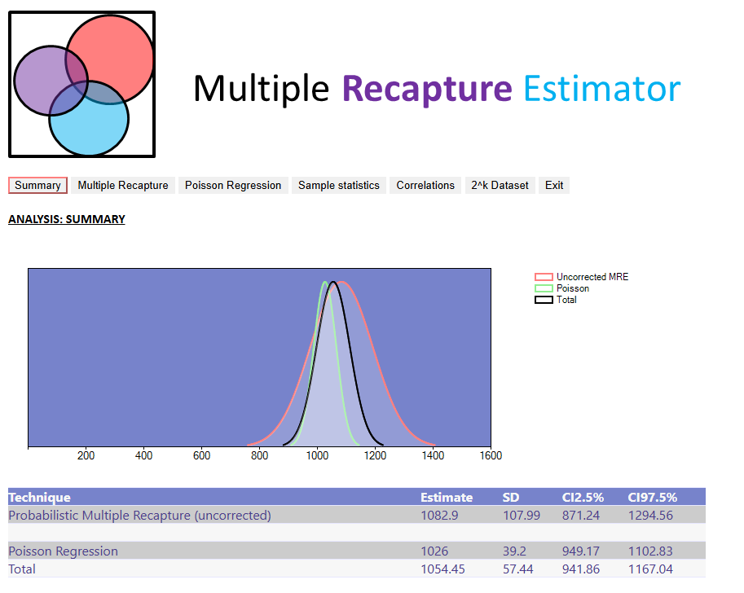Click the CI97.5% column header
Screen dimensions: 744x593
tap(653, 497)
